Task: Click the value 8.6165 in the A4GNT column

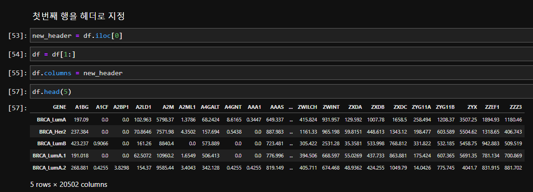Action: point(233,119)
